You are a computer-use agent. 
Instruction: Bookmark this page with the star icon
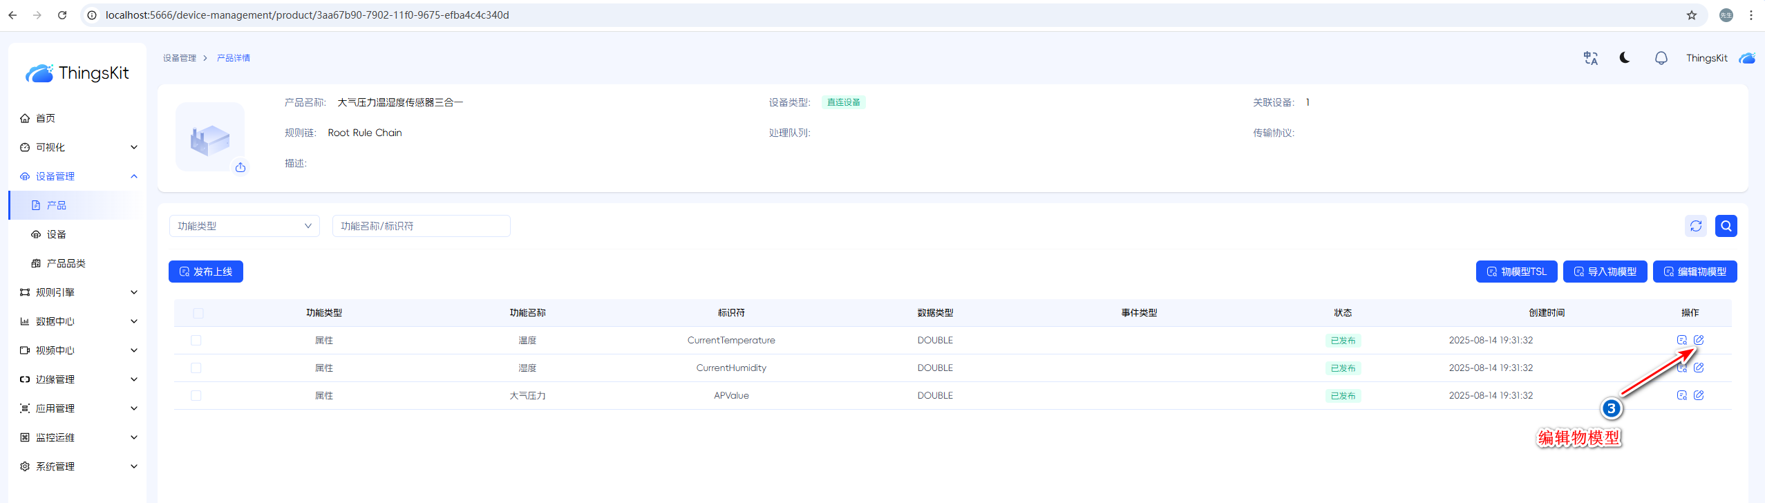(x=1692, y=15)
